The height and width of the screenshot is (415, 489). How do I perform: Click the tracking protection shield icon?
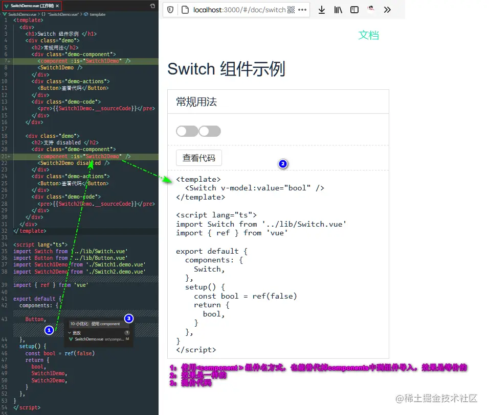click(x=170, y=10)
